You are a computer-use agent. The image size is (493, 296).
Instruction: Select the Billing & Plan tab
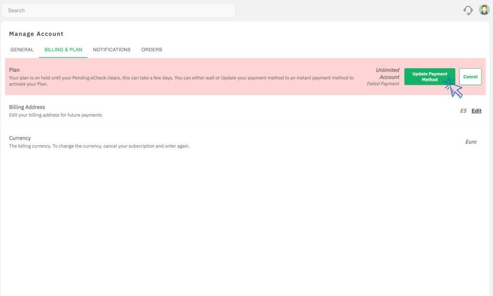(63, 49)
